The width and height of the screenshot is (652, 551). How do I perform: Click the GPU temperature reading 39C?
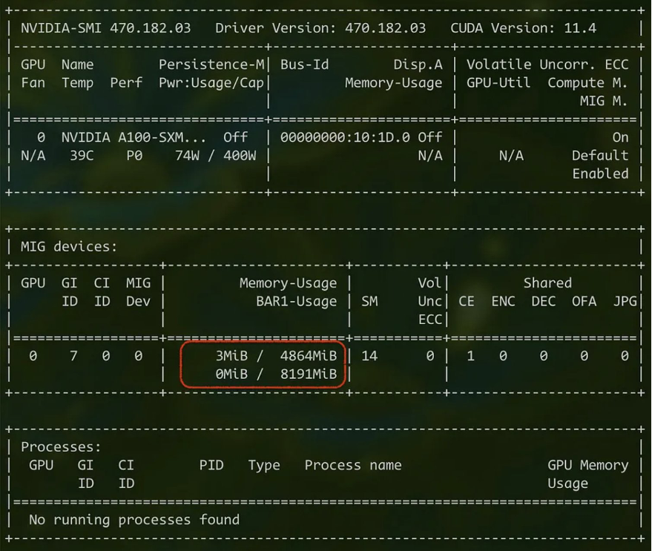(77, 156)
